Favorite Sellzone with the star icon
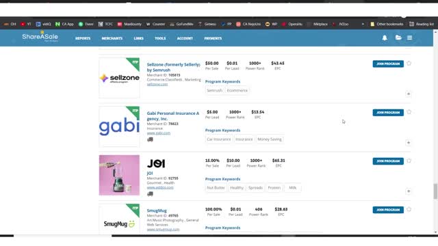The height and width of the screenshot is (246, 438). click(409, 64)
